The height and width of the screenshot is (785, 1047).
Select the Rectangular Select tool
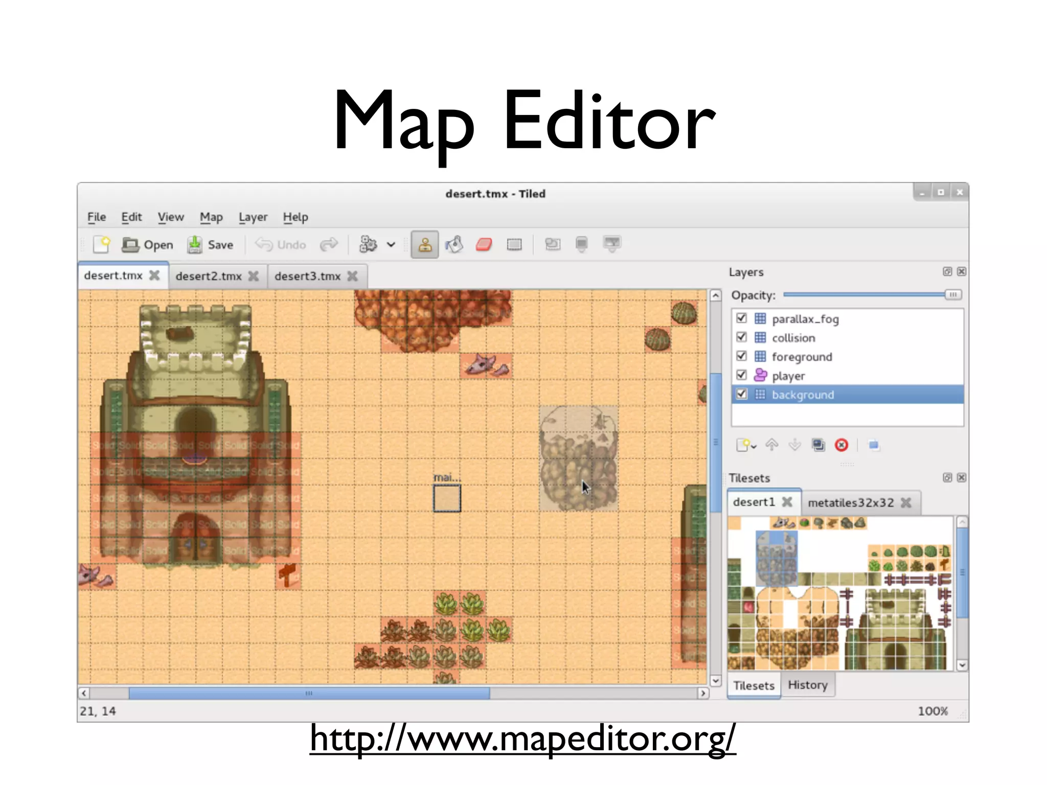pos(514,245)
